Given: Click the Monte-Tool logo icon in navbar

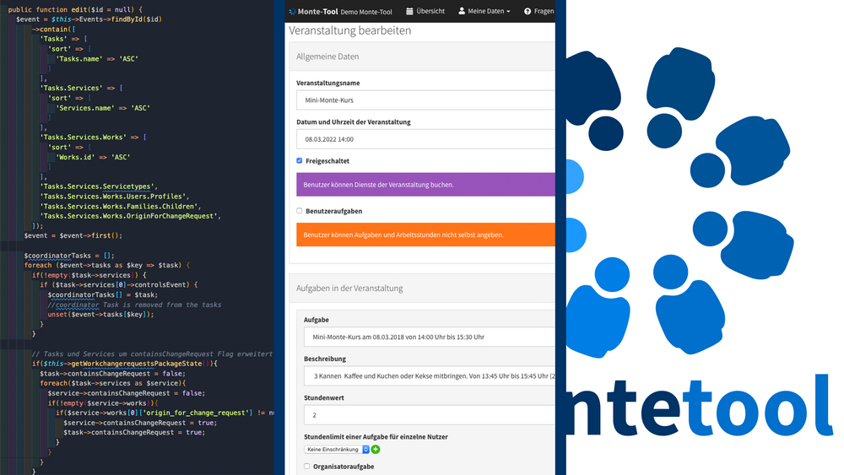Looking at the screenshot, I should (293, 11).
